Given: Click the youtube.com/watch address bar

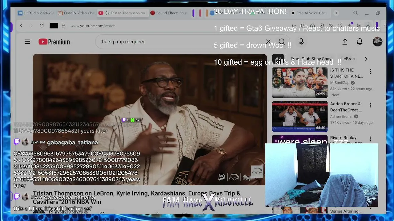Looking at the screenshot, I should click(93, 26).
